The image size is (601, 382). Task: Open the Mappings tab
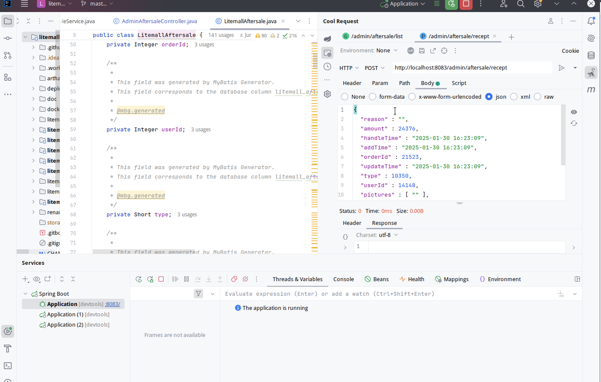click(x=452, y=279)
